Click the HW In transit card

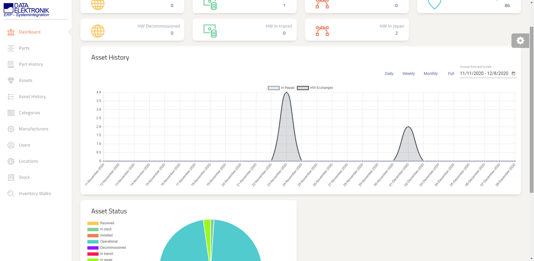point(244,30)
